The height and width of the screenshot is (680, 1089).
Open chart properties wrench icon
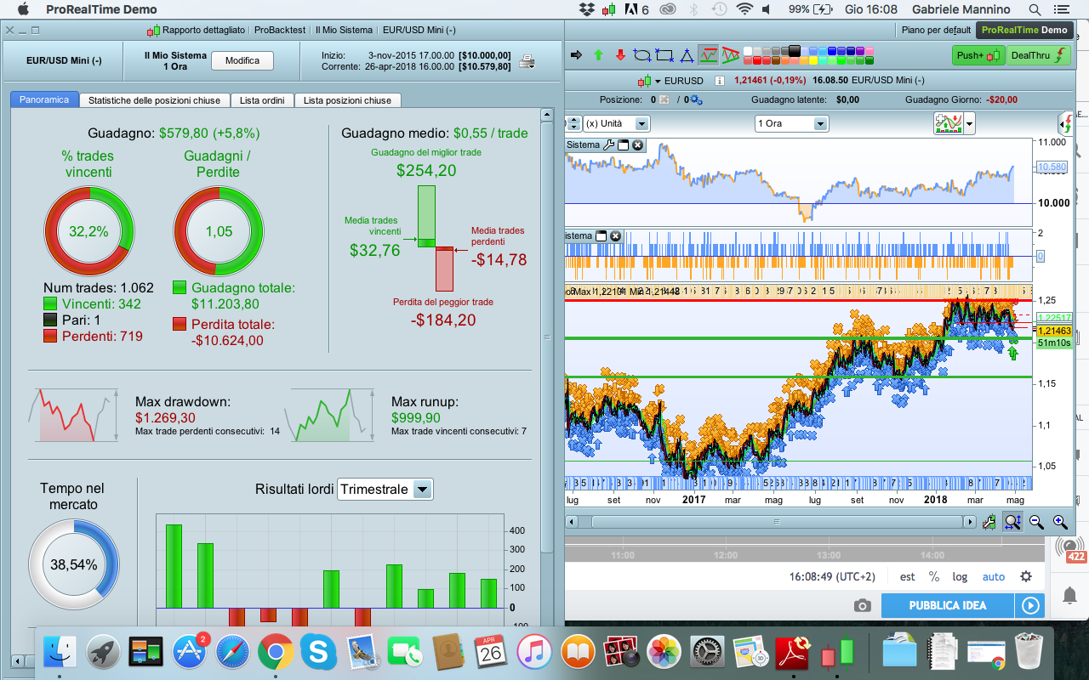(989, 522)
